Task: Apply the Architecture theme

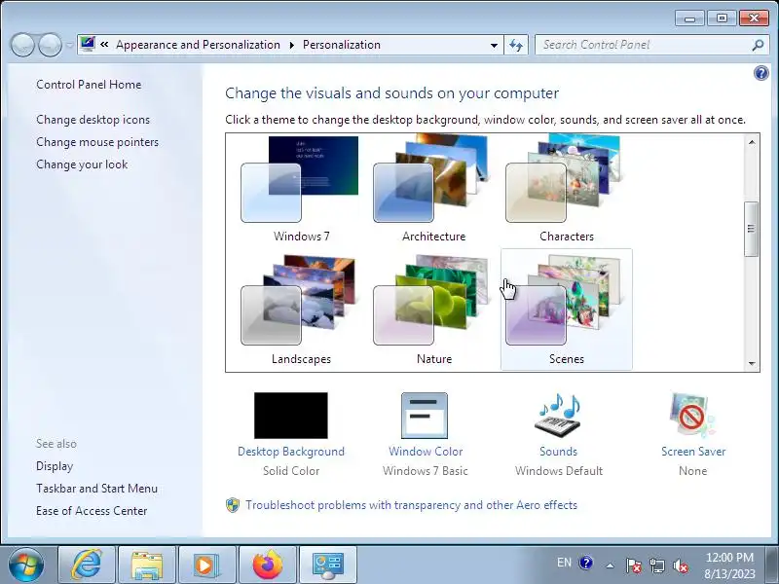Action: pyautogui.click(x=433, y=190)
